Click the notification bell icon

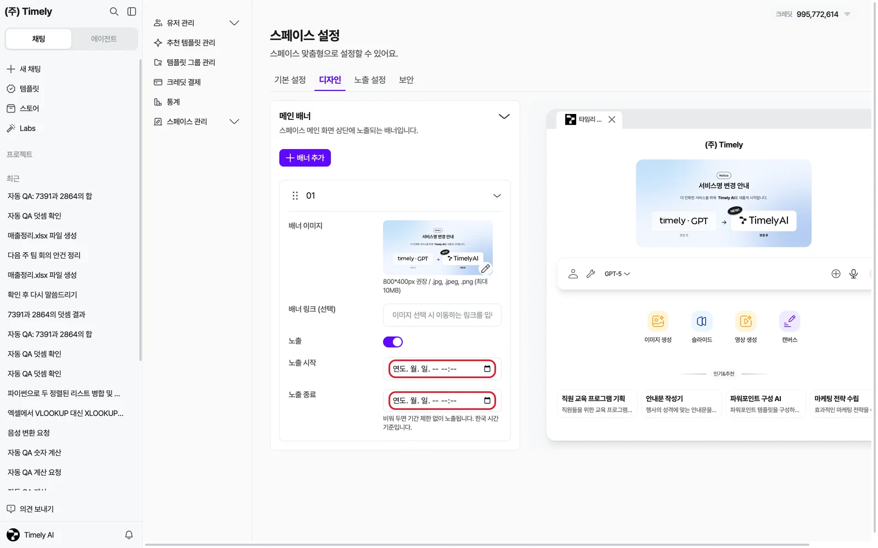[x=129, y=535]
